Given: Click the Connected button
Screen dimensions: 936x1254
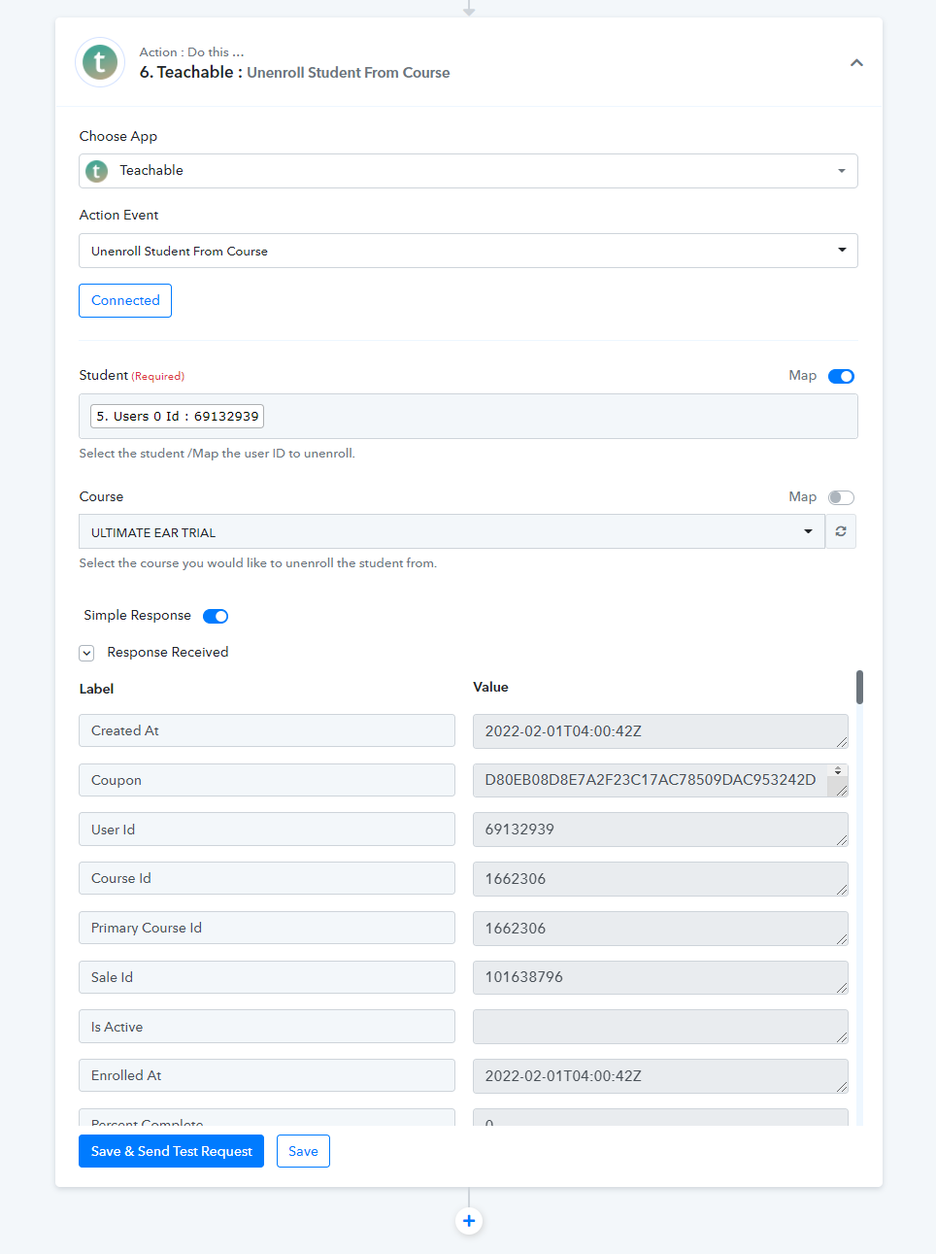Looking at the screenshot, I should pos(125,301).
